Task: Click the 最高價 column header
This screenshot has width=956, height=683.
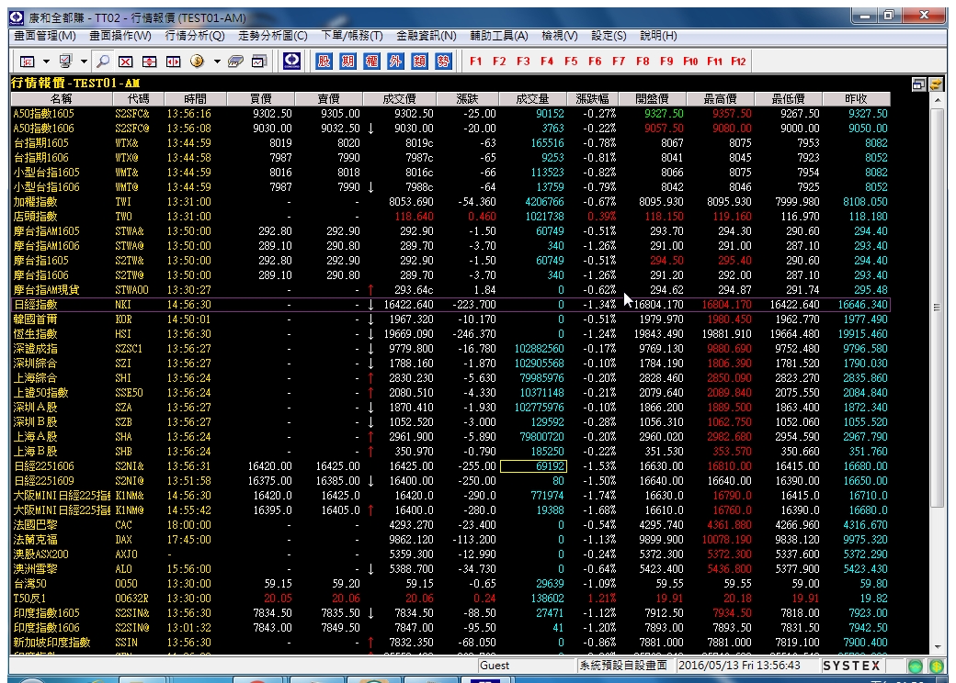Action: (720, 98)
